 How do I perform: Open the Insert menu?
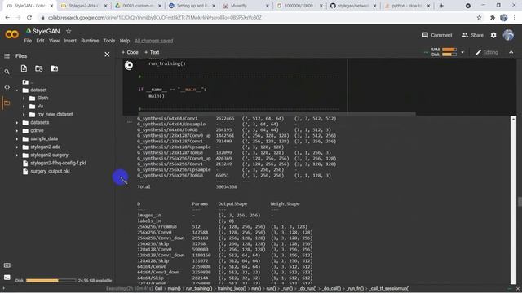[x=70, y=41]
